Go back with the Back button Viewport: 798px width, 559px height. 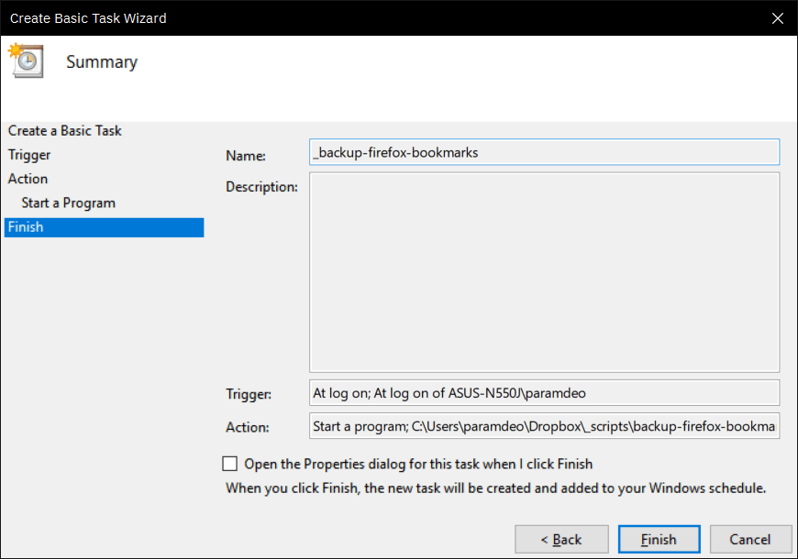tap(561, 539)
